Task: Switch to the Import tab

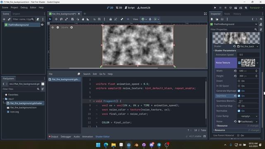Action: click(x=16, y=14)
